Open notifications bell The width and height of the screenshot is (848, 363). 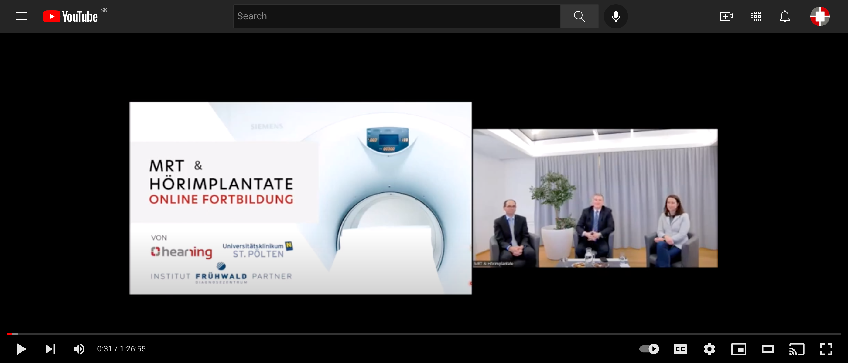pyautogui.click(x=785, y=16)
